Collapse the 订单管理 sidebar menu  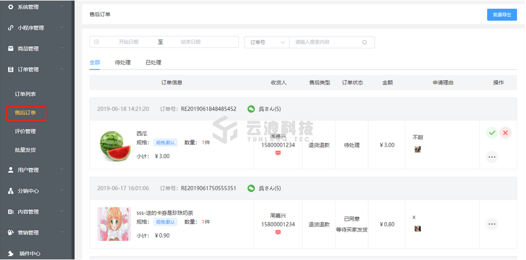coord(37,70)
